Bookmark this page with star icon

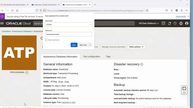tap(147, 11)
